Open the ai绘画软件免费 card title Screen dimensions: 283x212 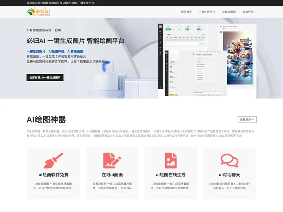(53, 175)
